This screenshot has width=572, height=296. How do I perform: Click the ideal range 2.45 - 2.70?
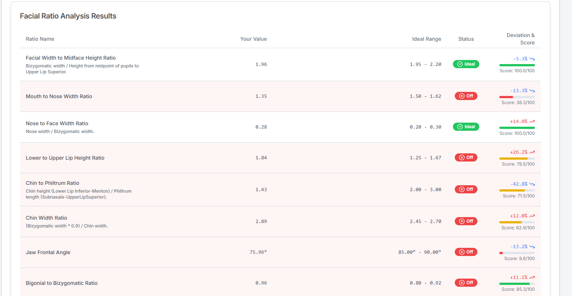(x=425, y=222)
